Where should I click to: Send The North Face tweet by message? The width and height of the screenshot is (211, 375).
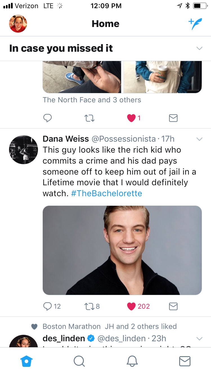[x=173, y=118]
